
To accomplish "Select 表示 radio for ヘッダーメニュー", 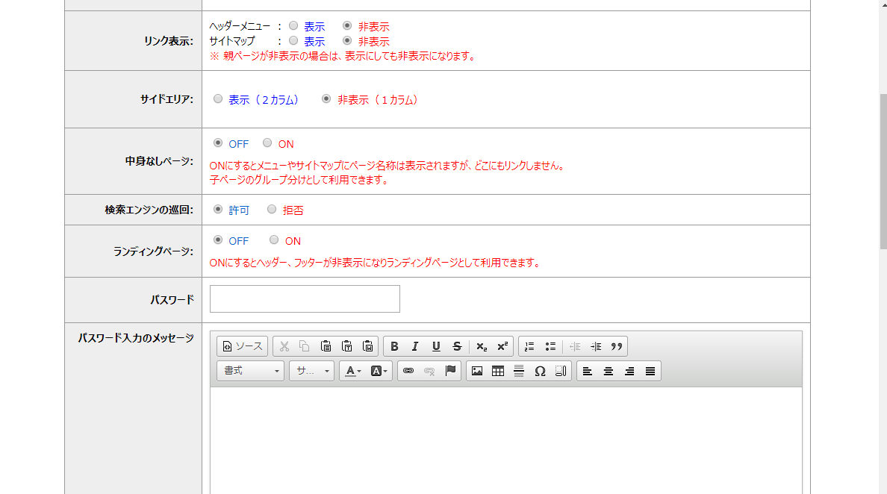I will 293,26.
